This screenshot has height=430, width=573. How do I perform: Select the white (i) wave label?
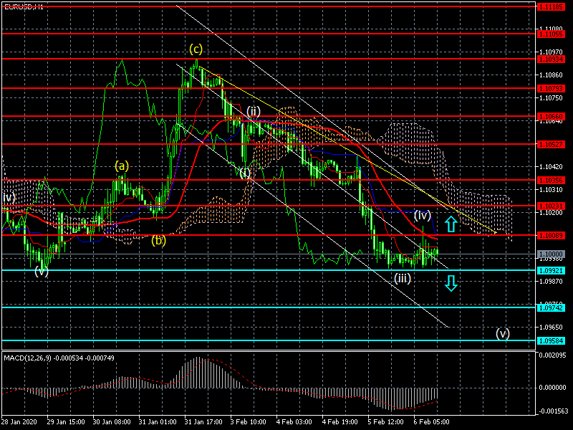click(244, 172)
